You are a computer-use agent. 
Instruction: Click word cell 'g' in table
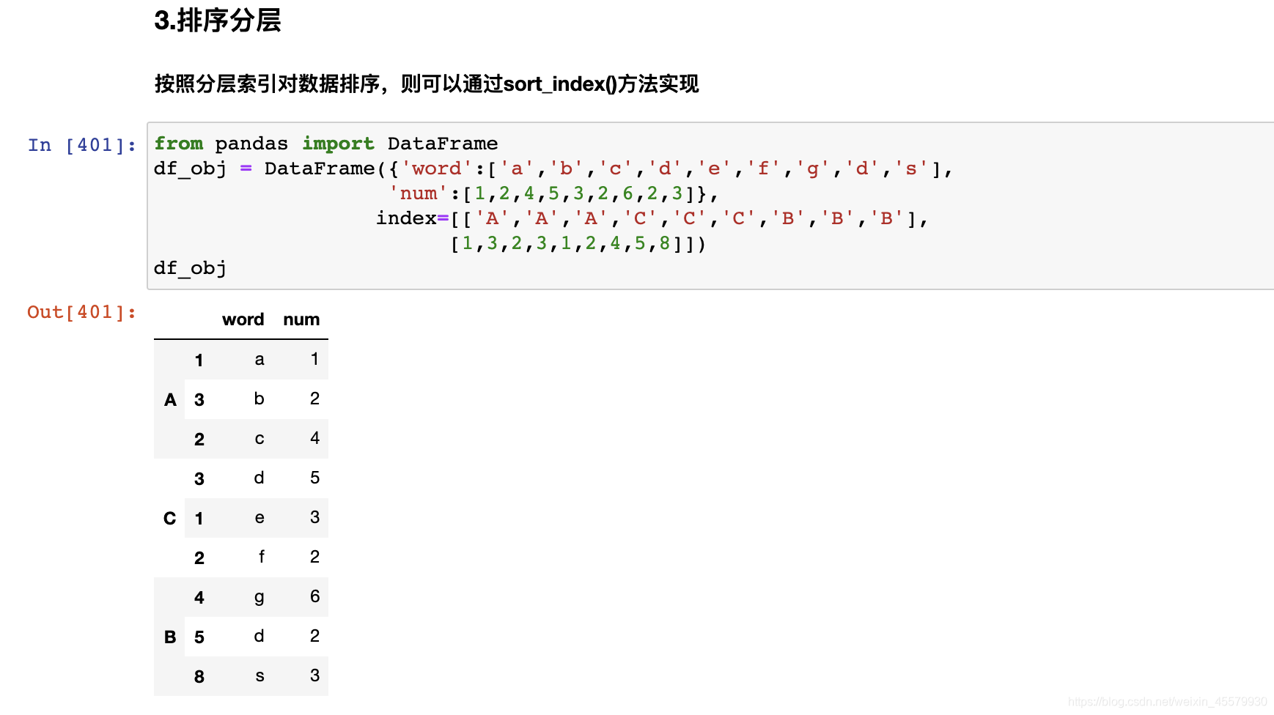click(x=259, y=597)
